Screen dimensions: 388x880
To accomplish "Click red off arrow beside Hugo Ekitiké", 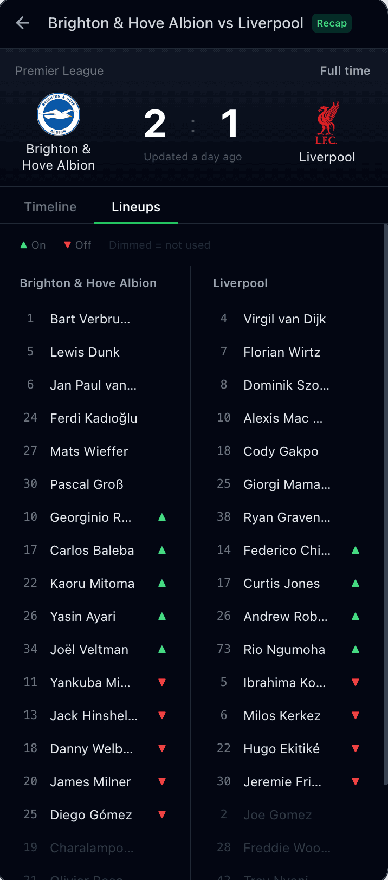I will (x=355, y=748).
